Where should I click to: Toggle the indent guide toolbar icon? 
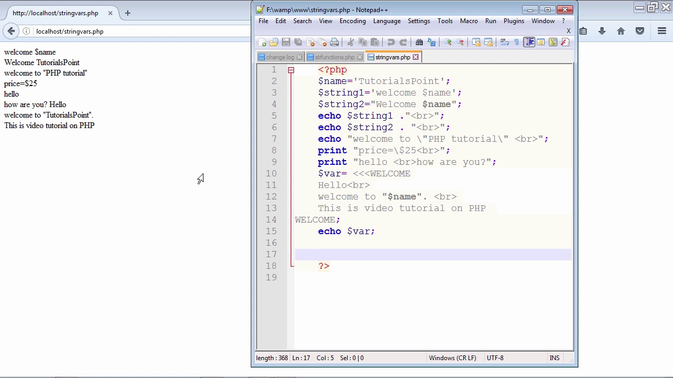coord(529,43)
